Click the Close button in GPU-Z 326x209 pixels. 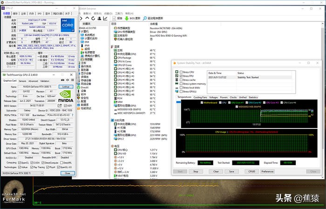(68, 173)
